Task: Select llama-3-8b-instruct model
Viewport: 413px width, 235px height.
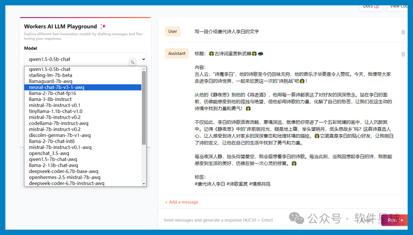Action: tap(83, 99)
